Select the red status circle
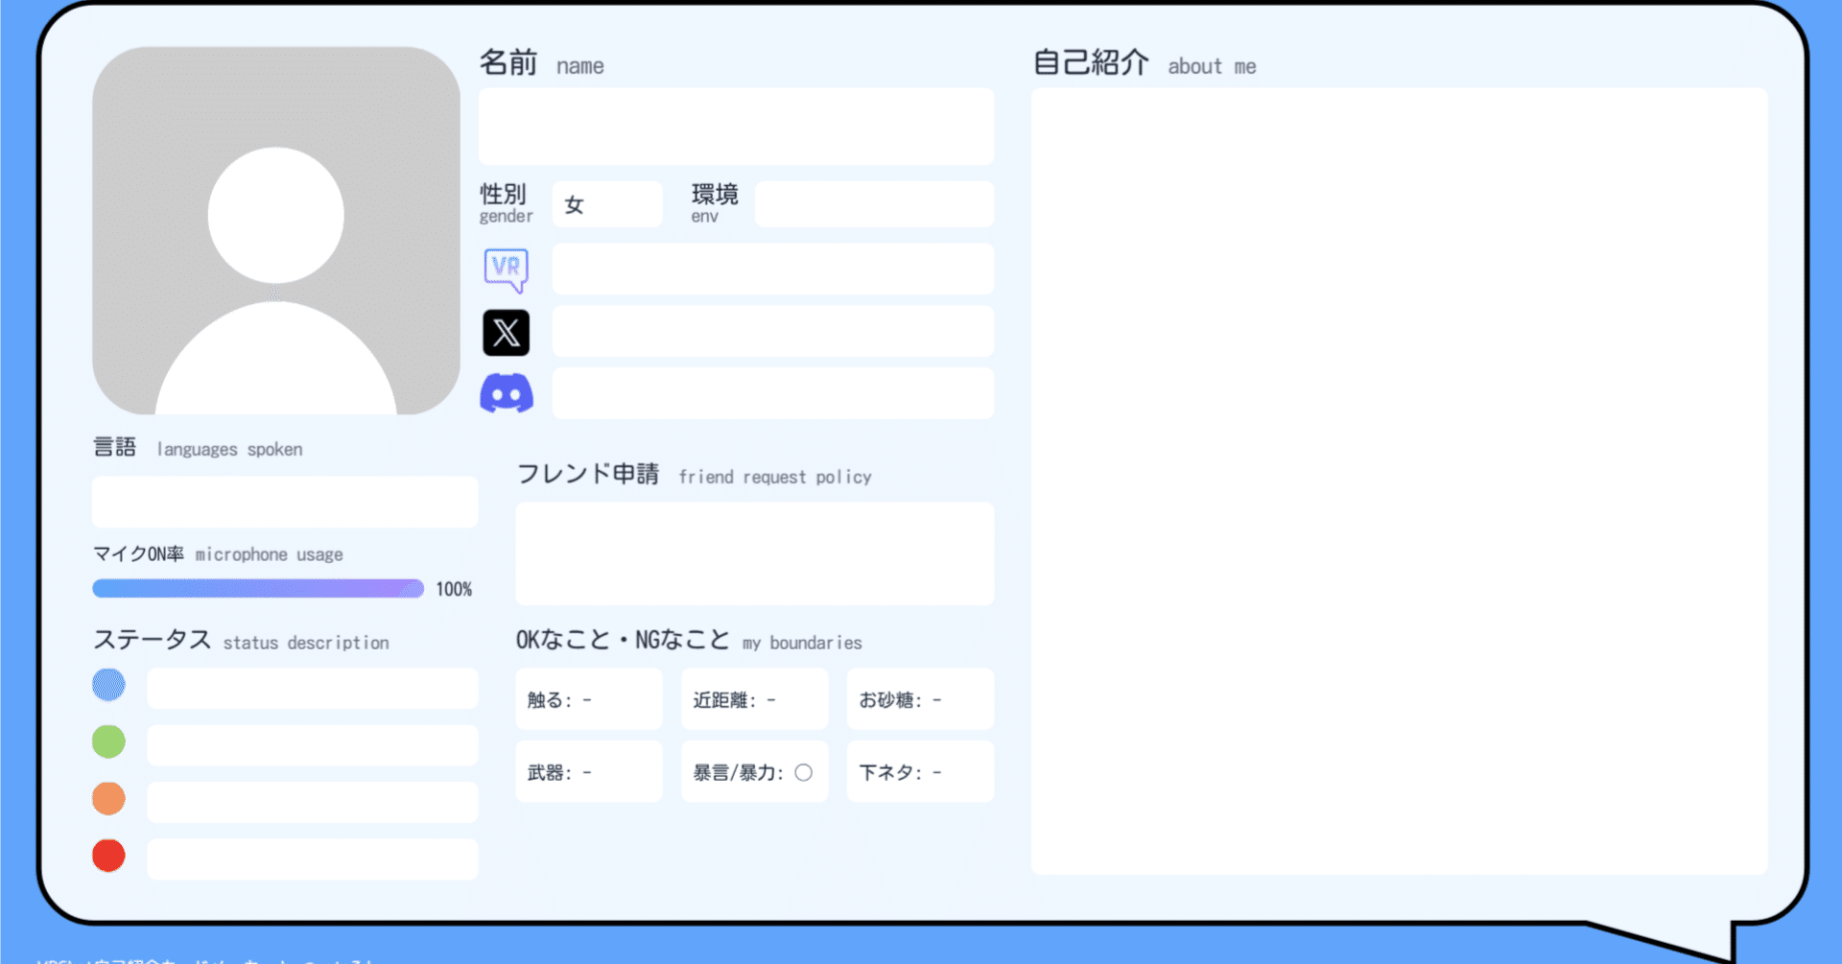The height and width of the screenshot is (964, 1842). pyautogui.click(x=108, y=855)
